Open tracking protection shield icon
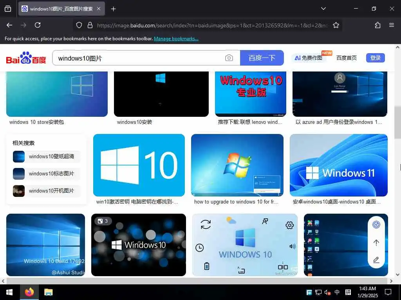Viewport: 401px width, 300px height. [79, 25]
